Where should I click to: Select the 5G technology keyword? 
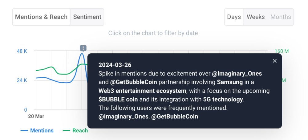(223, 100)
